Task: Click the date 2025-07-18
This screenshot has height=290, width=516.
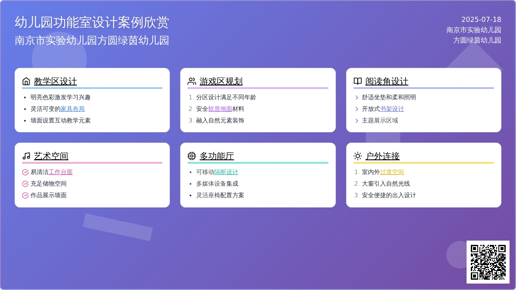Action: pyautogui.click(x=481, y=19)
